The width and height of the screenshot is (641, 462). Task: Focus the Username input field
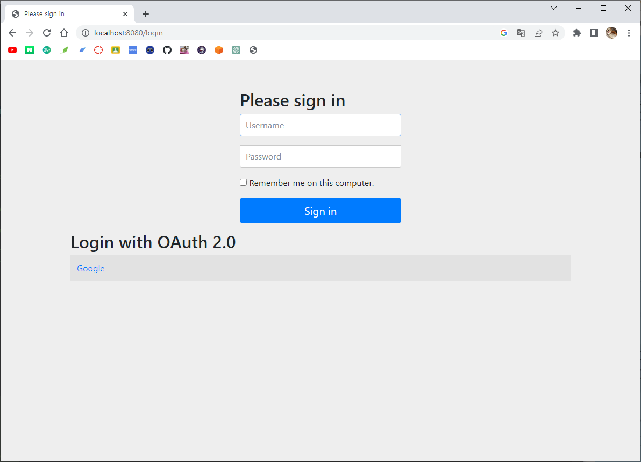[320, 125]
